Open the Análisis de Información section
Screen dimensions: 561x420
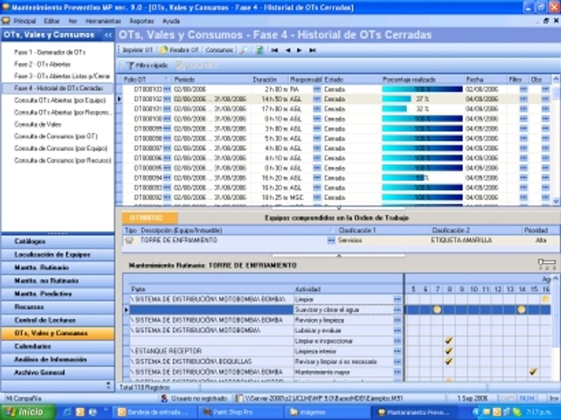coord(58,359)
